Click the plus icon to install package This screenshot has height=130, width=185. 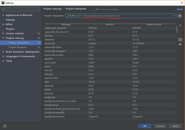point(180,25)
